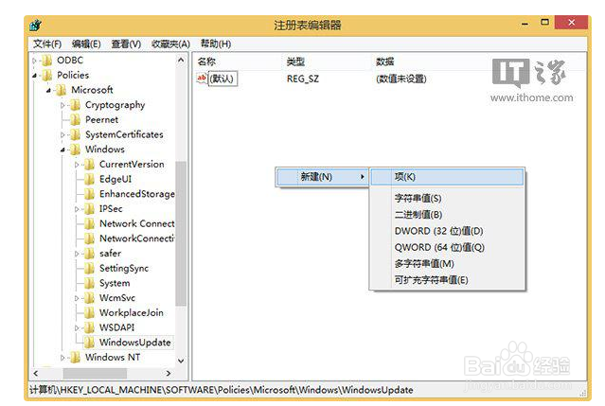Open the 收藏夹(A) menu
The height and width of the screenshot is (406, 605).
(170, 44)
